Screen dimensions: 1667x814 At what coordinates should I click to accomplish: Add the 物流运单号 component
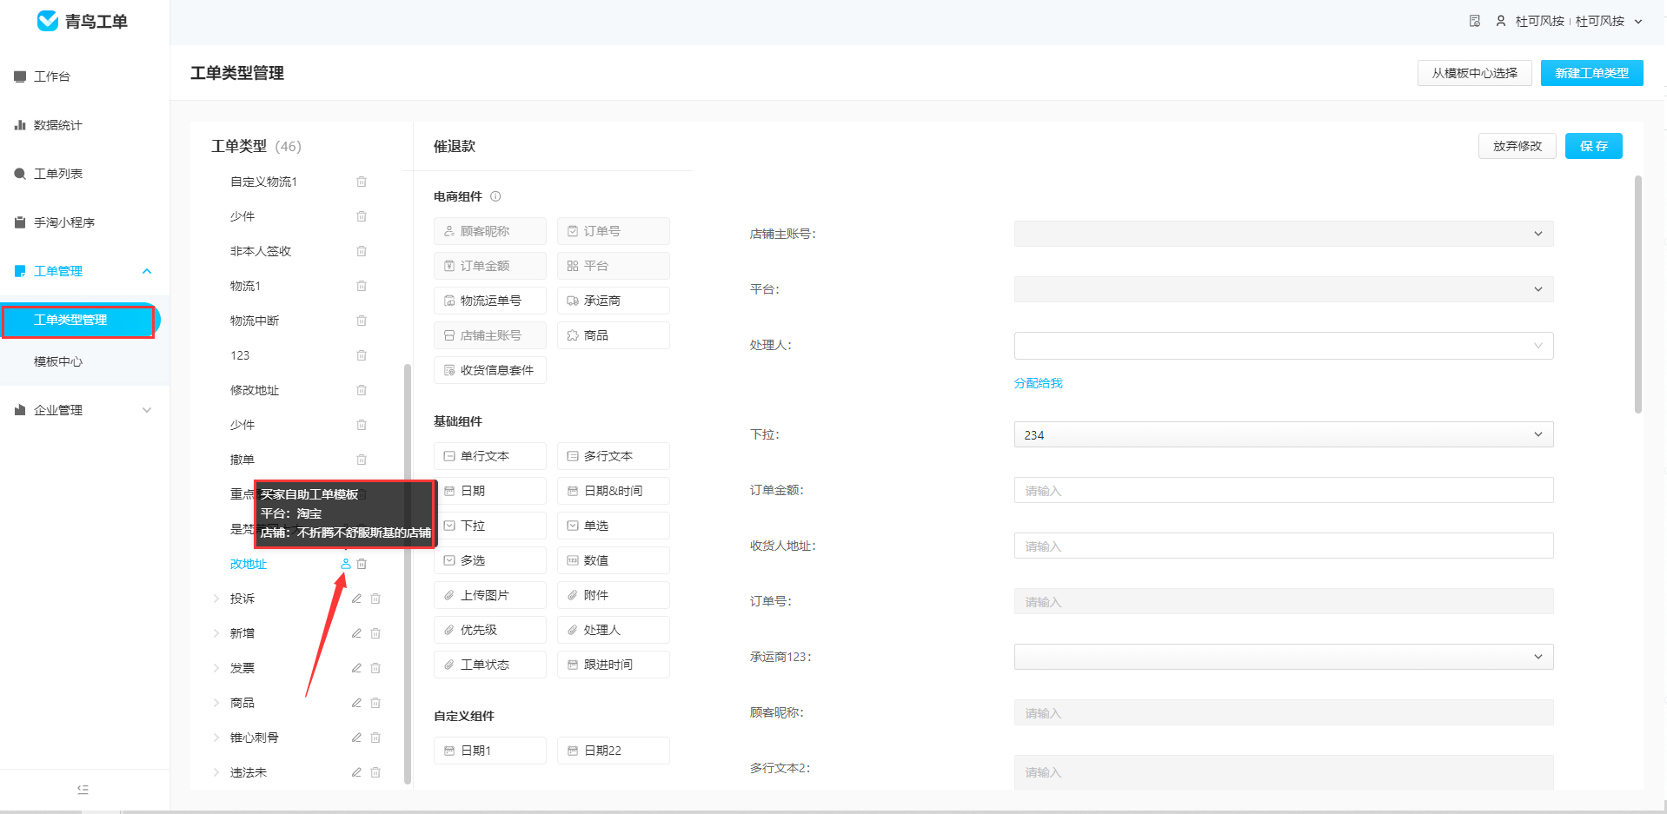point(490,301)
